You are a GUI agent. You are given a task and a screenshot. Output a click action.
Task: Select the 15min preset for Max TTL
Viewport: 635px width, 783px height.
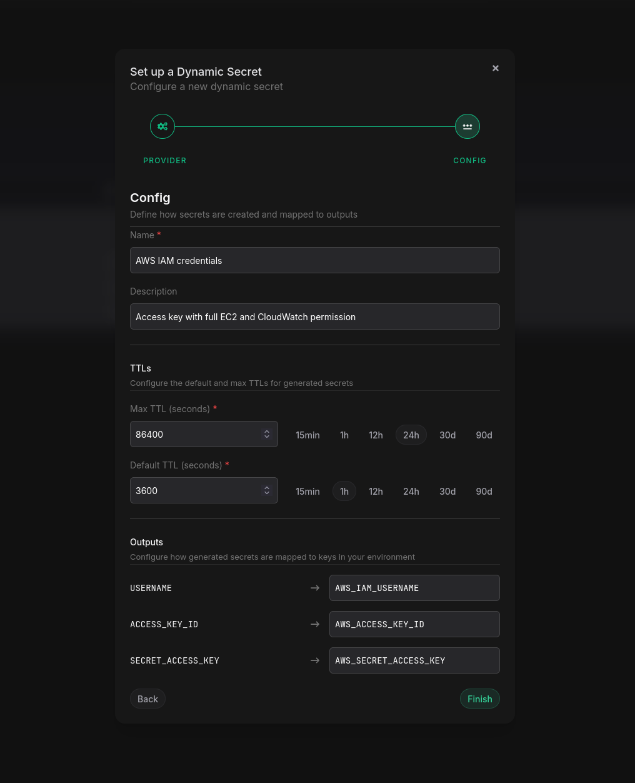point(307,435)
